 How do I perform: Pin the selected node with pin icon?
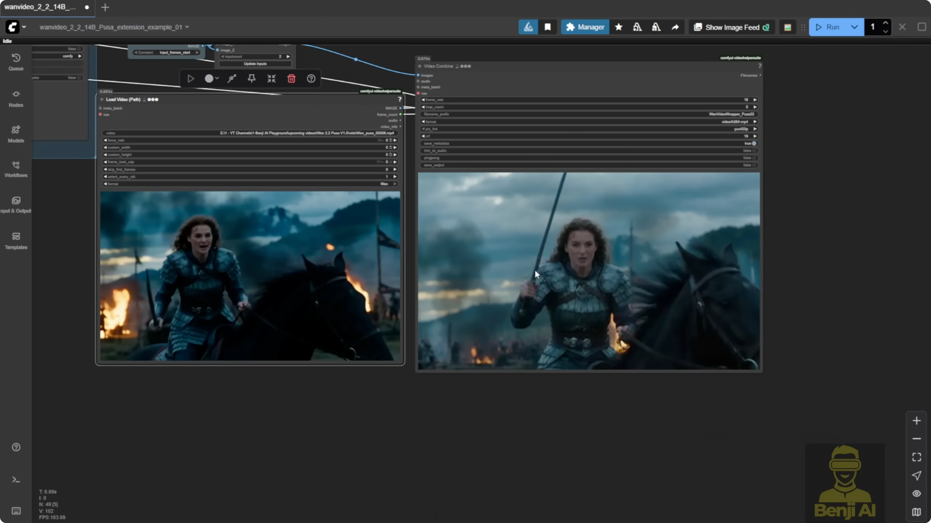click(251, 79)
